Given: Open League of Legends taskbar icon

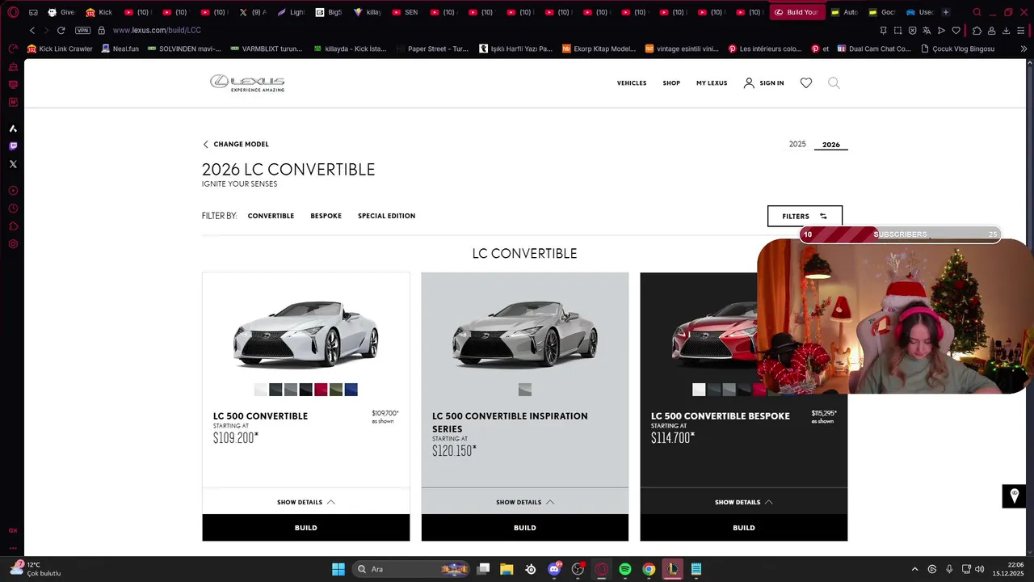Looking at the screenshot, I should coord(672,569).
